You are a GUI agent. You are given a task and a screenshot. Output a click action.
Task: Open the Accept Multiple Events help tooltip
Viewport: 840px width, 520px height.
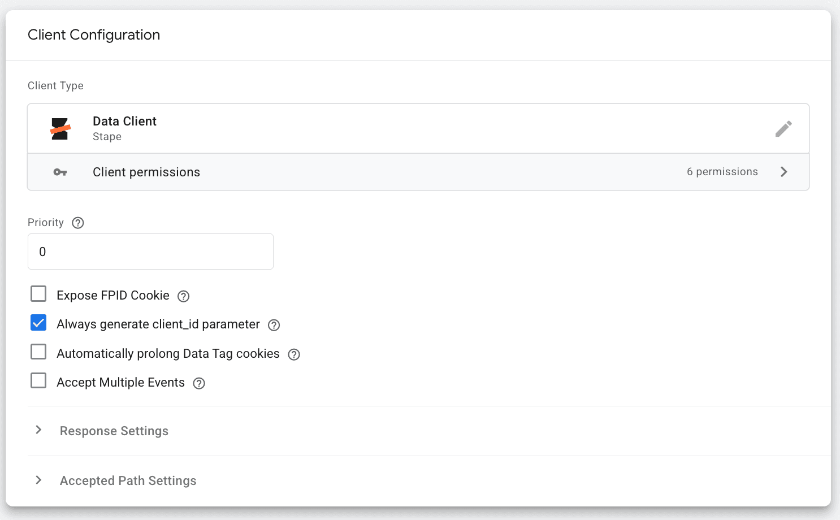coord(198,383)
